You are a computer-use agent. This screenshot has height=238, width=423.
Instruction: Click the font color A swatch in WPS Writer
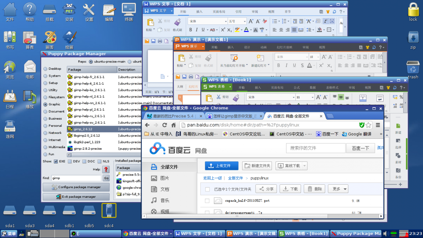coord(246,30)
